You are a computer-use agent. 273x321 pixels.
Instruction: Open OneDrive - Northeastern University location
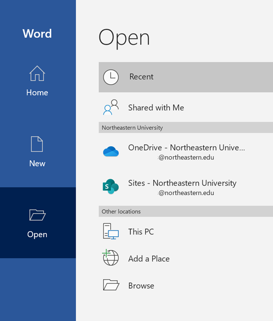tap(186, 152)
